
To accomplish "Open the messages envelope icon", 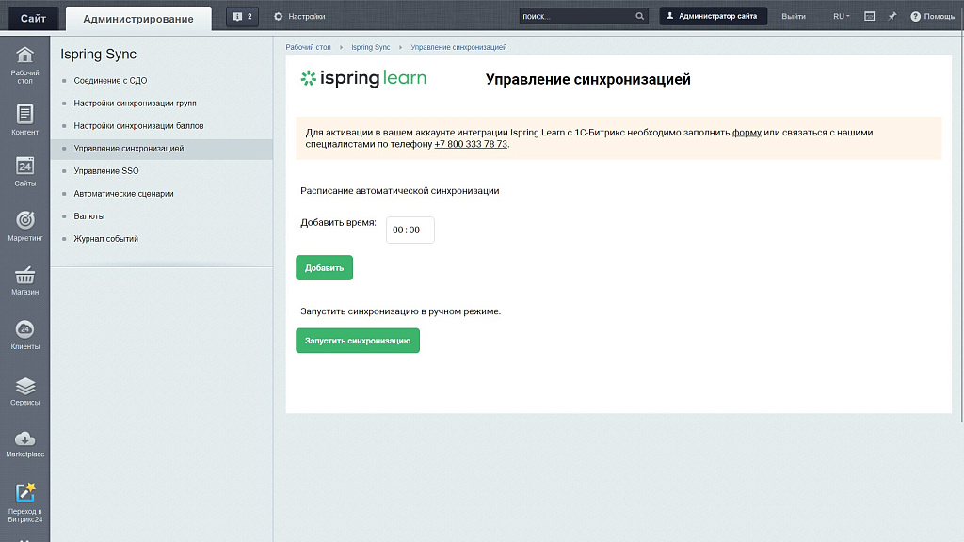I will 868,15.
